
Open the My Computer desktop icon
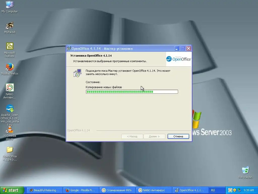pos(10,7)
